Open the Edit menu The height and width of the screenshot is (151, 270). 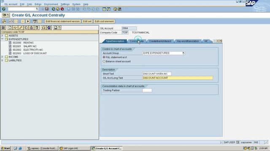click(22, 4)
